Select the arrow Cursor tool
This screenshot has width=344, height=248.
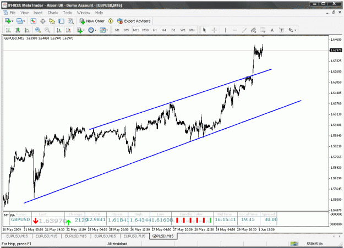(204, 30)
